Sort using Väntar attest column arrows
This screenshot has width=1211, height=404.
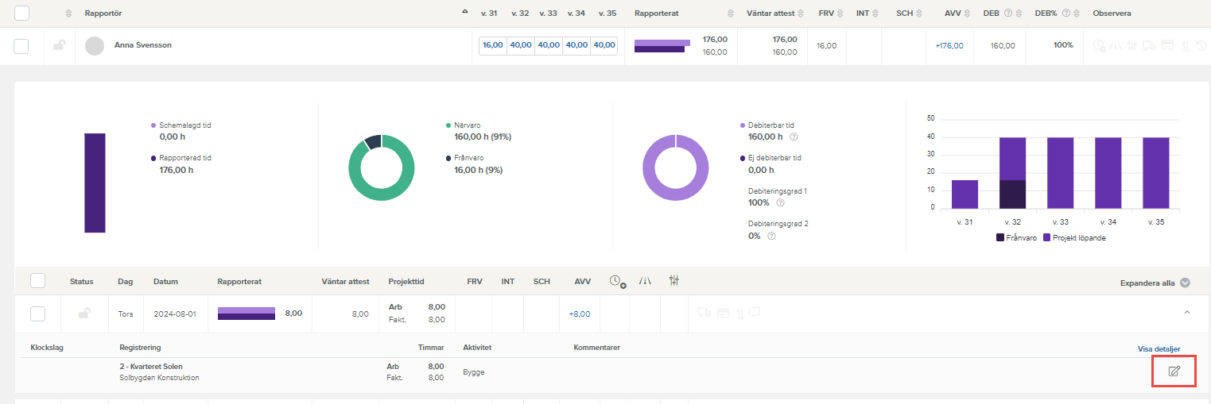click(x=801, y=13)
